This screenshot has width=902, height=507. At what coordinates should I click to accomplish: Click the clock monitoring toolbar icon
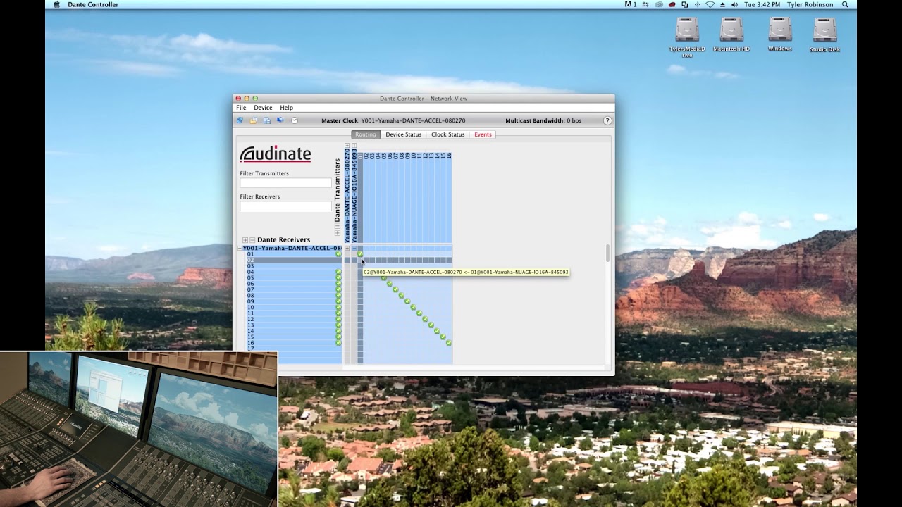[x=295, y=120]
